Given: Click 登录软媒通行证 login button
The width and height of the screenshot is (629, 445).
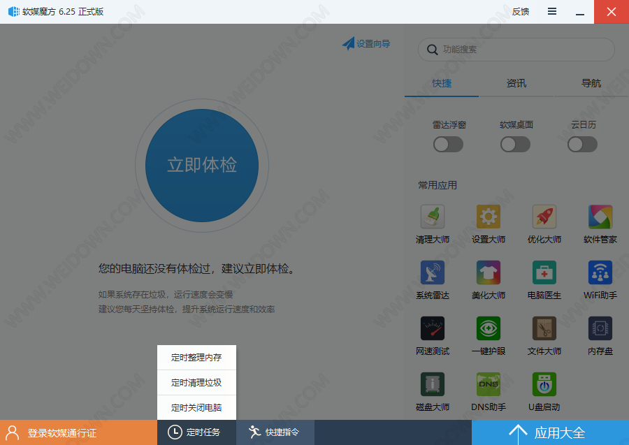Looking at the screenshot, I should point(78,432).
